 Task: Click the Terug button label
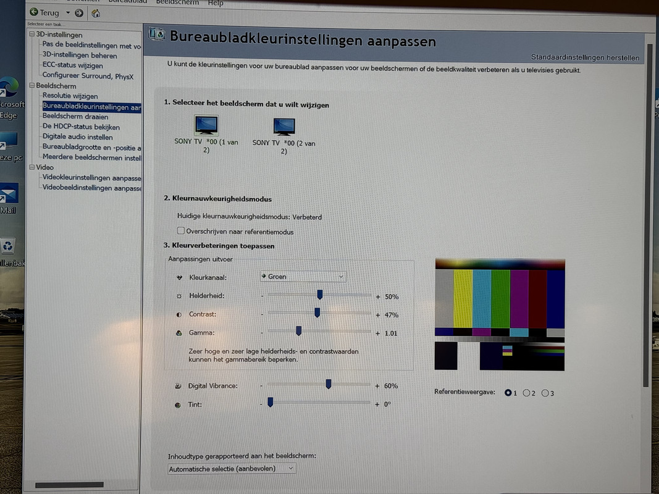49,12
